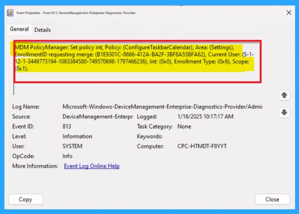Viewport: 299px width, 214px height.
Task: Click inside the event description text box
Action: pyautogui.click(x=136, y=69)
